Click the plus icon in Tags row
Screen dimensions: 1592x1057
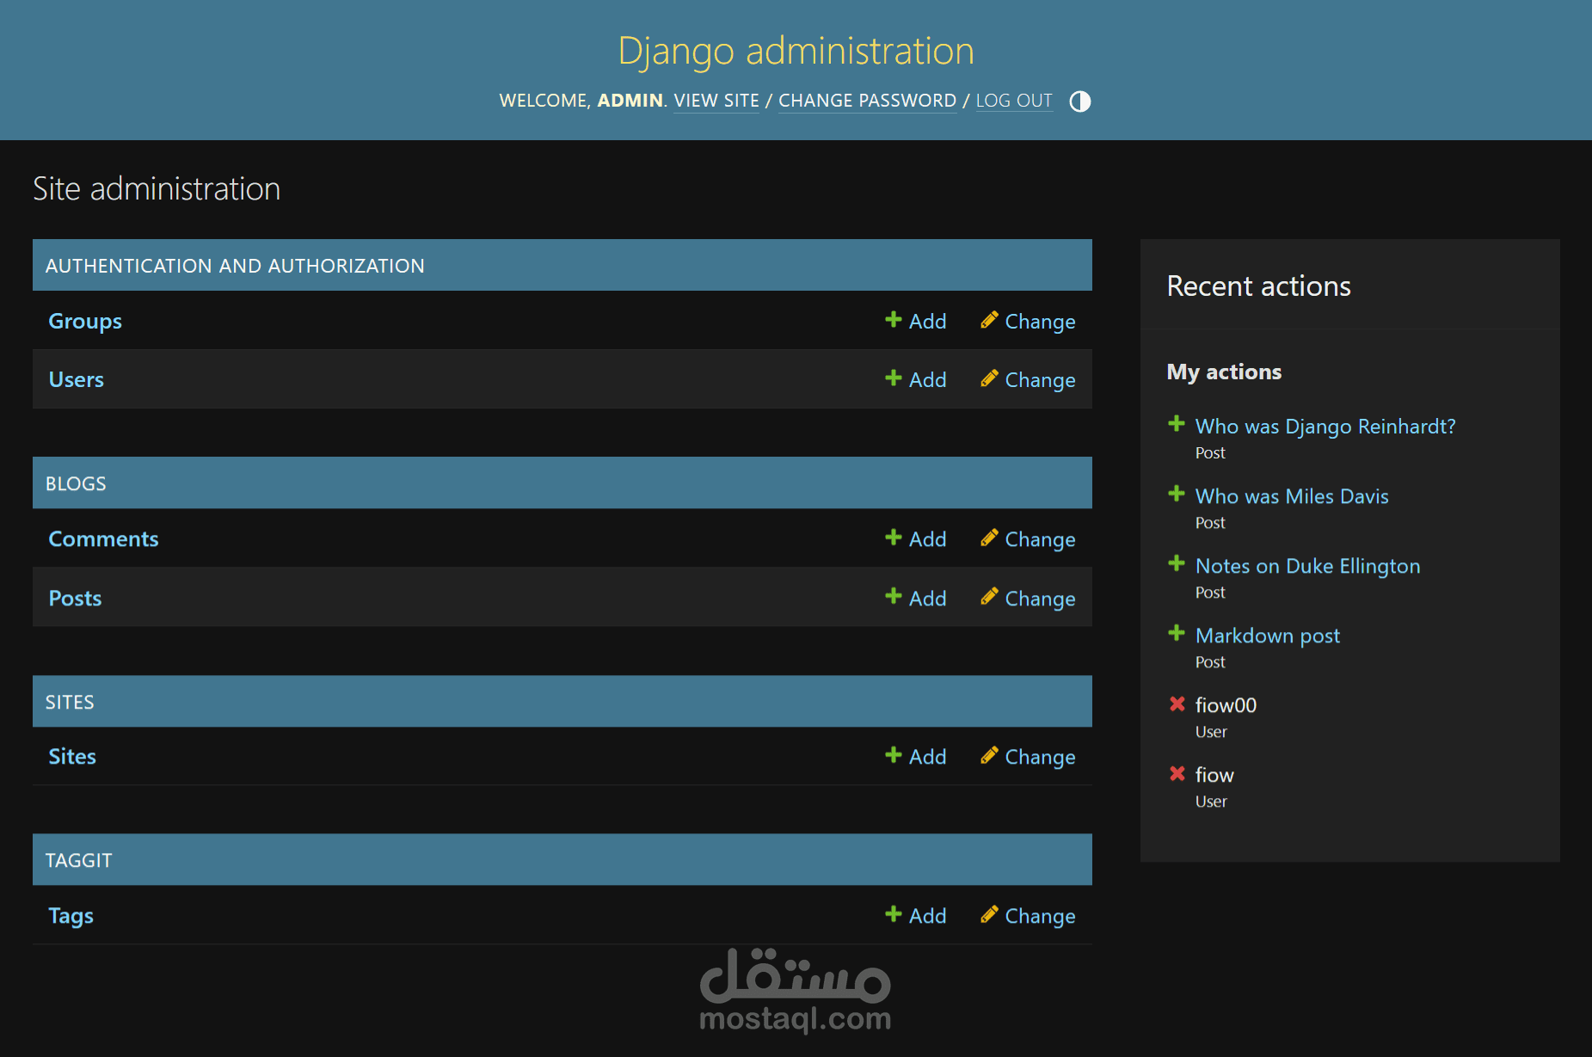click(894, 914)
